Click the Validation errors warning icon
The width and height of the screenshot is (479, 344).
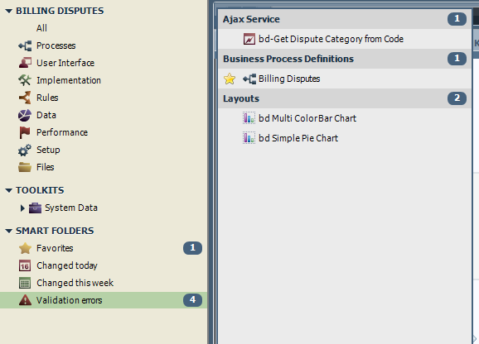(25, 300)
